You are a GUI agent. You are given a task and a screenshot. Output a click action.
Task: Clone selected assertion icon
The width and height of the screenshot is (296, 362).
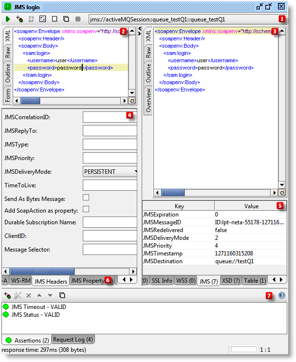point(62,295)
